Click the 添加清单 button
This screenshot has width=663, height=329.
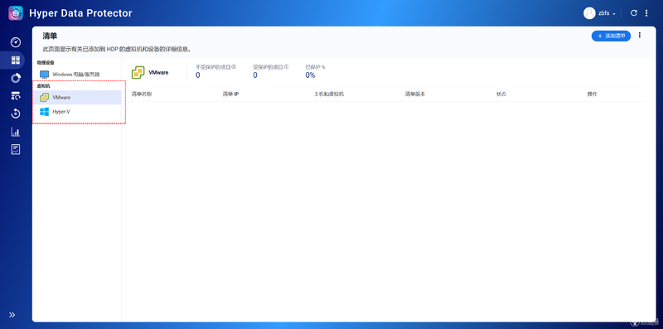point(611,36)
